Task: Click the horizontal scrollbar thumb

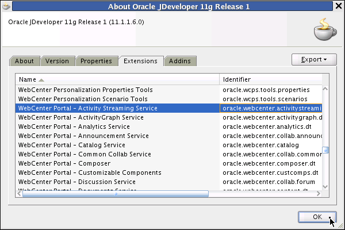Action: pyautogui.click(x=116, y=194)
